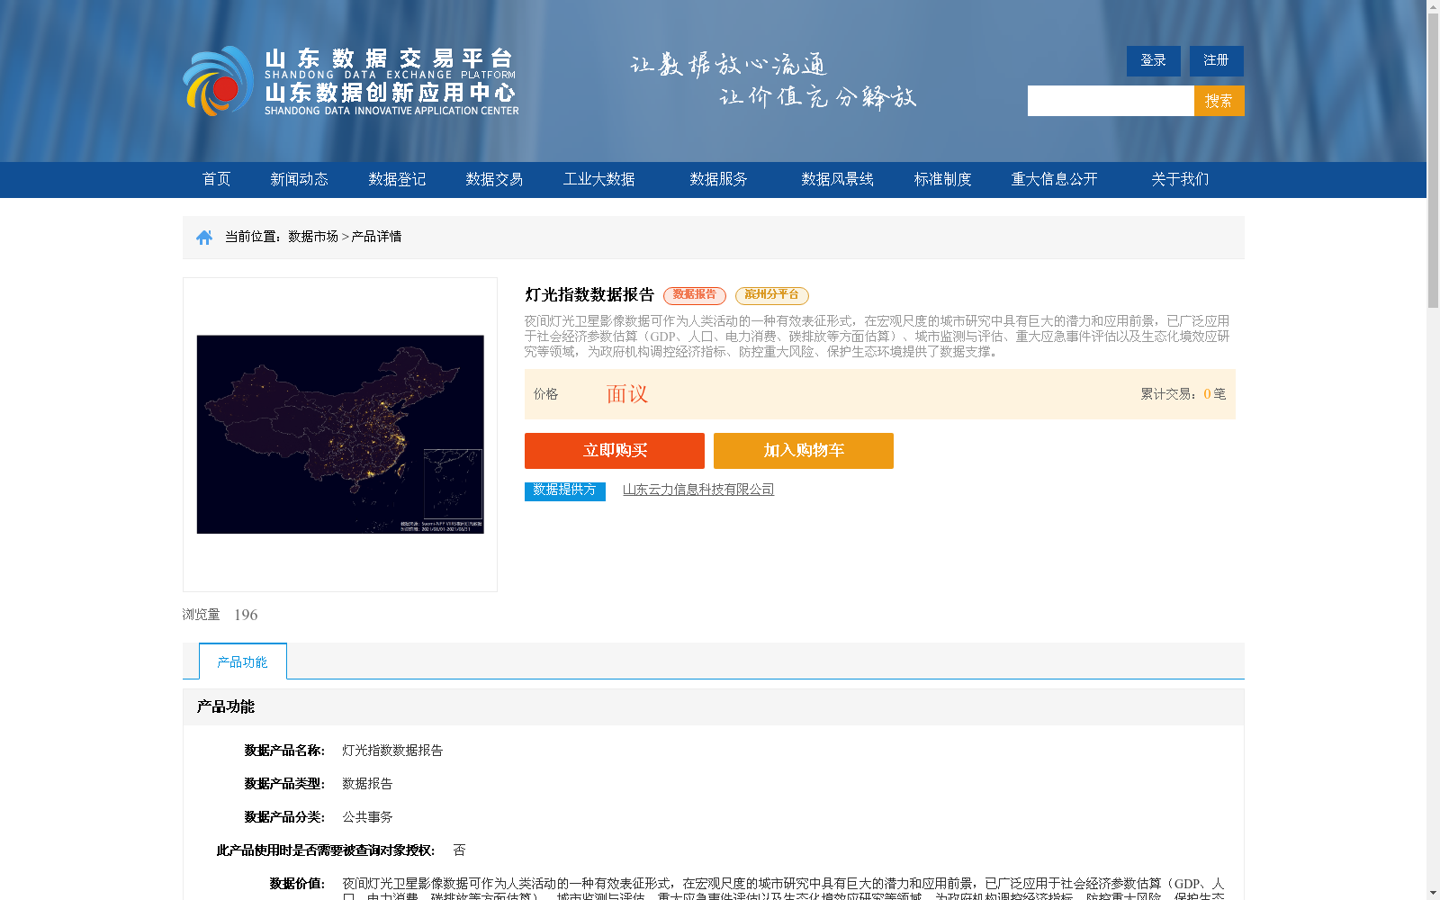Click the 数据产品名称 value 灯光指数数据报告
The image size is (1440, 900).
tap(392, 751)
